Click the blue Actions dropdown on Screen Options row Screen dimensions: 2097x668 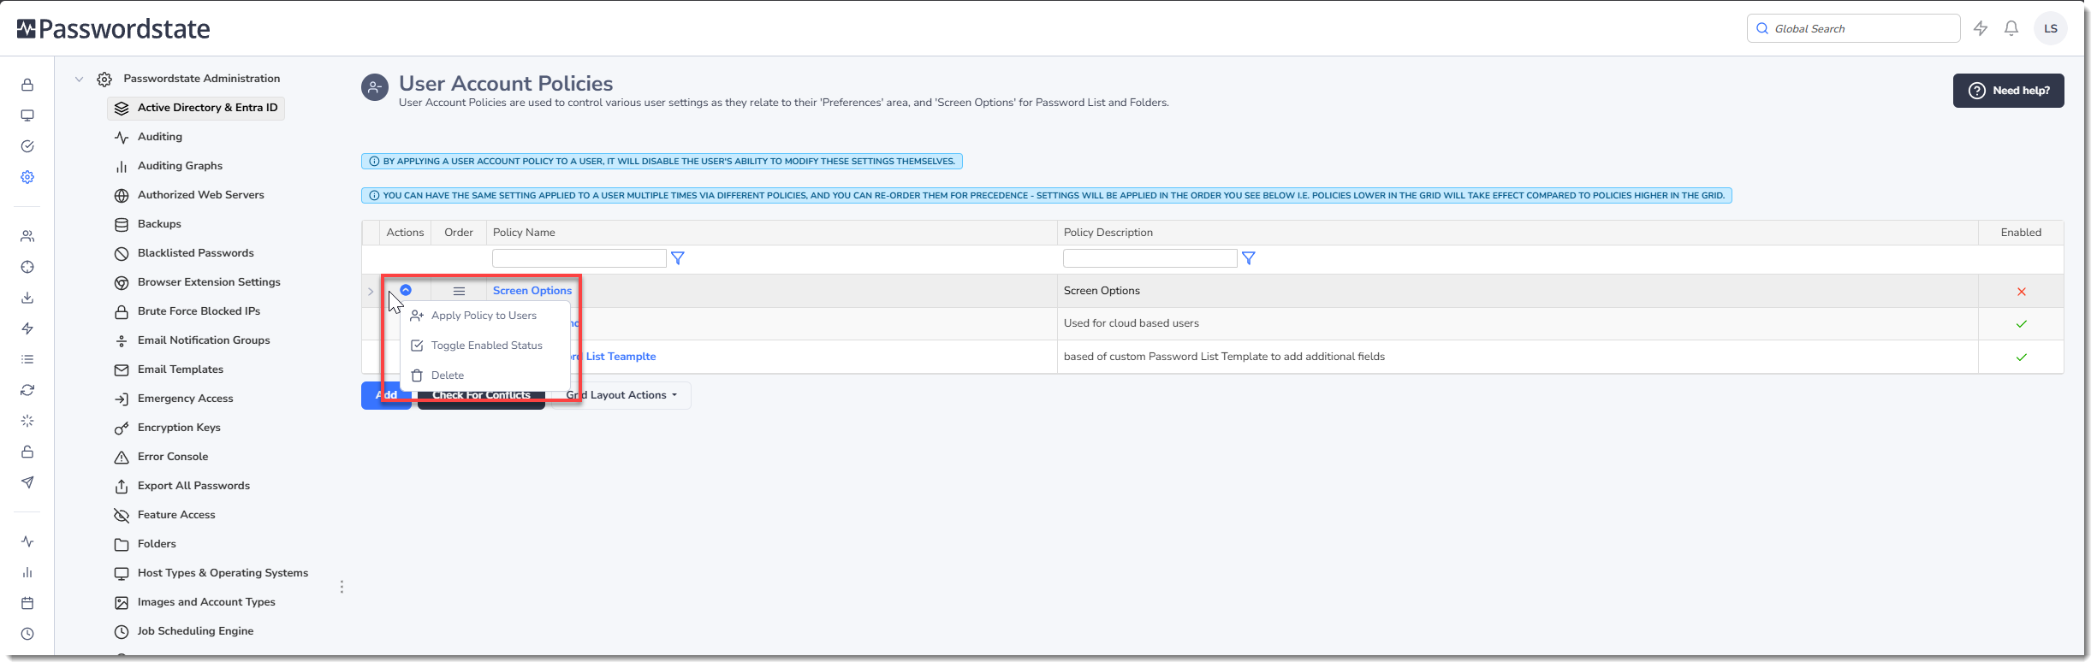click(x=406, y=290)
